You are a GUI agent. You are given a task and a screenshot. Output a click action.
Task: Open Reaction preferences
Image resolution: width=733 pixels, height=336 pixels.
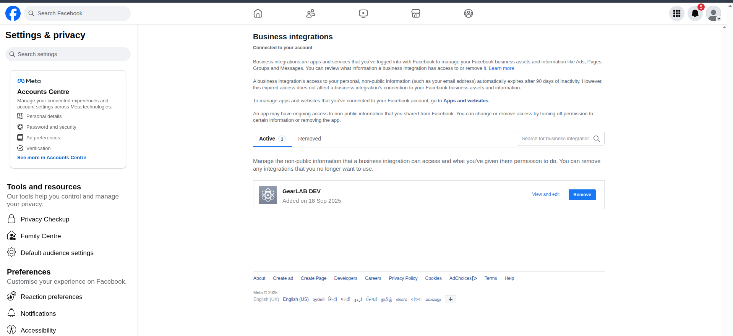point(51,297)
